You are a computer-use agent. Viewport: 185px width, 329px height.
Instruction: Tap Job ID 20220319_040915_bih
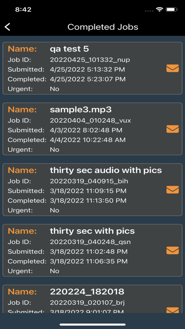(x=89, y=181)
